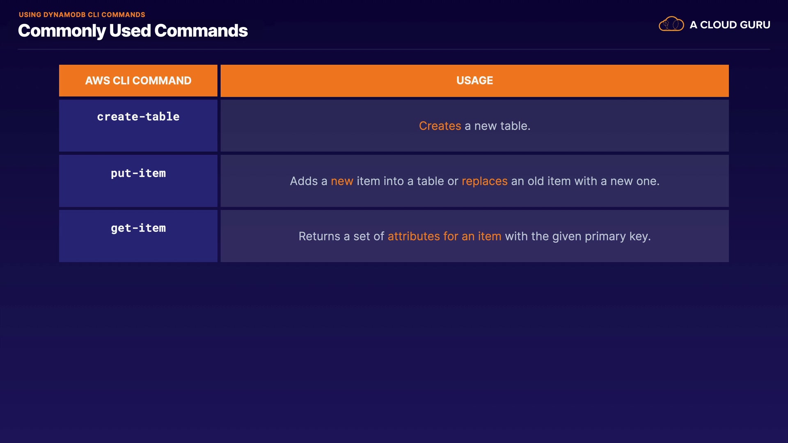Click the "USAGE" column header
This screenshot has width=788, height=443.
474,80
